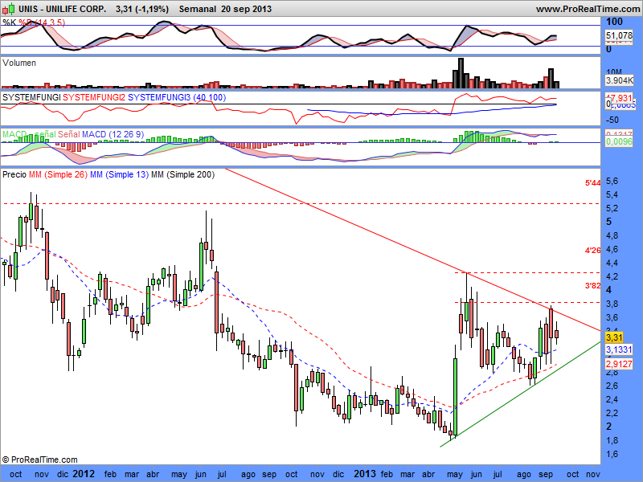Select the UNIS - UNILIFE CORP. title

[x=62, y=9]
